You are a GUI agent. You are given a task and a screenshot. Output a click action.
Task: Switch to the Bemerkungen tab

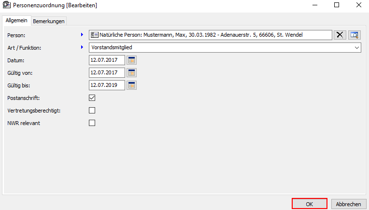pyautogui.click(x=49, y=21)
